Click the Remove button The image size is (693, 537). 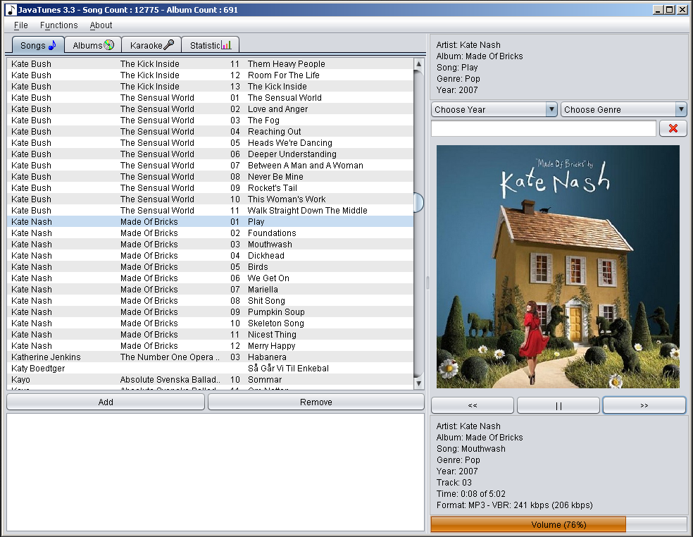316,402
